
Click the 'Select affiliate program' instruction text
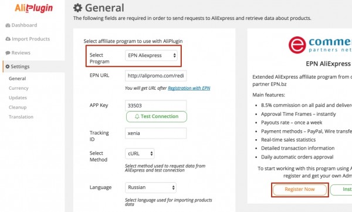click(x=133, y=41)
